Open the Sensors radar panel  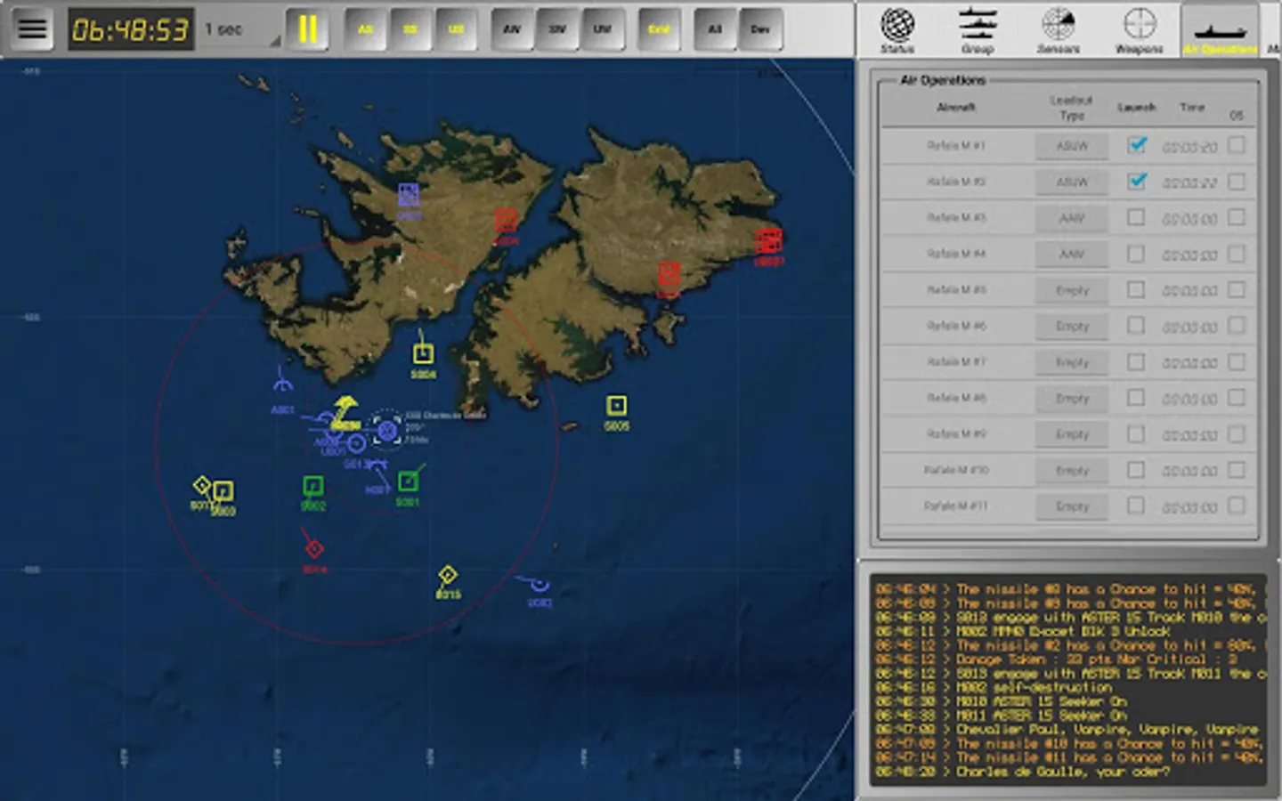pyautogui.click(x=1058, y=29)
